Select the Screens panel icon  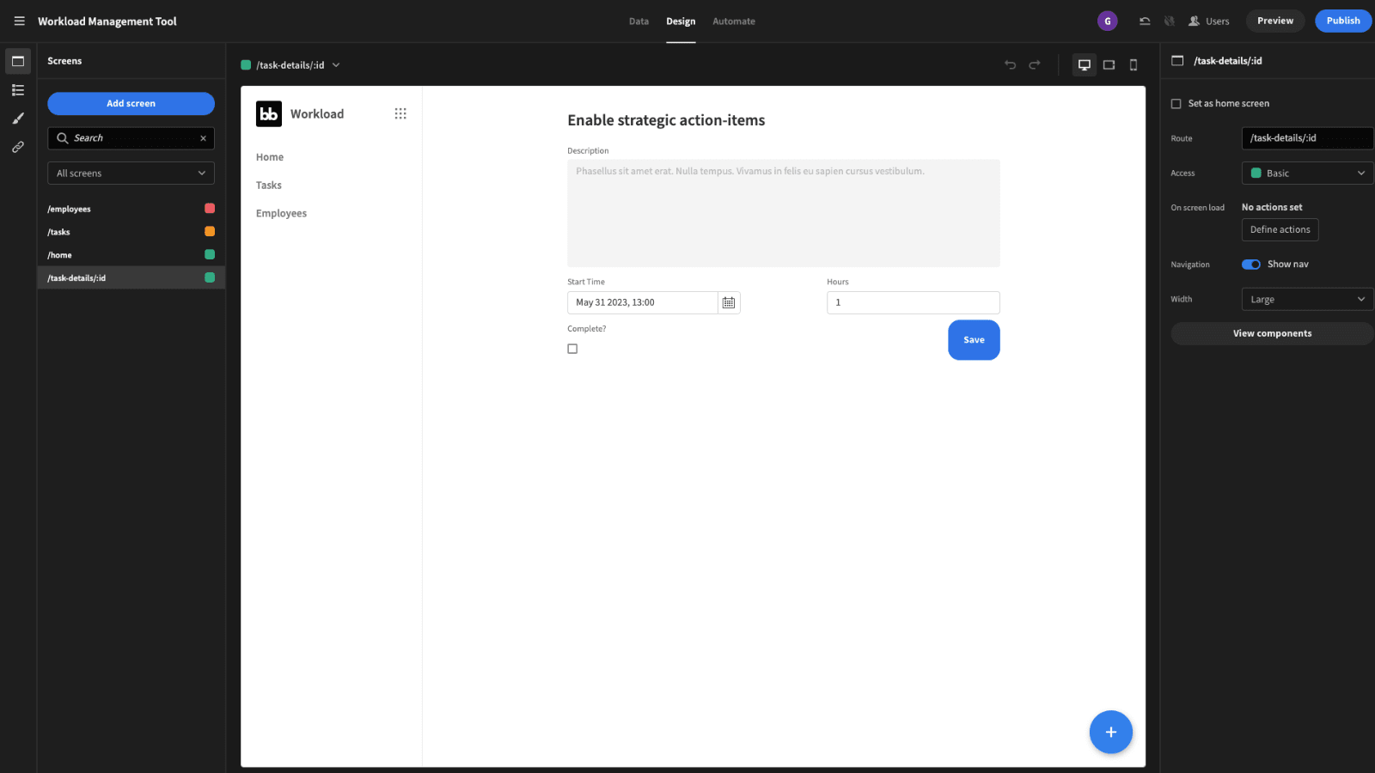[18, 61]
